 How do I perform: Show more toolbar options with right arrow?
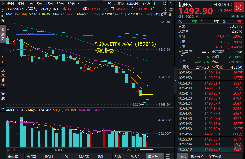coord(171,3)
